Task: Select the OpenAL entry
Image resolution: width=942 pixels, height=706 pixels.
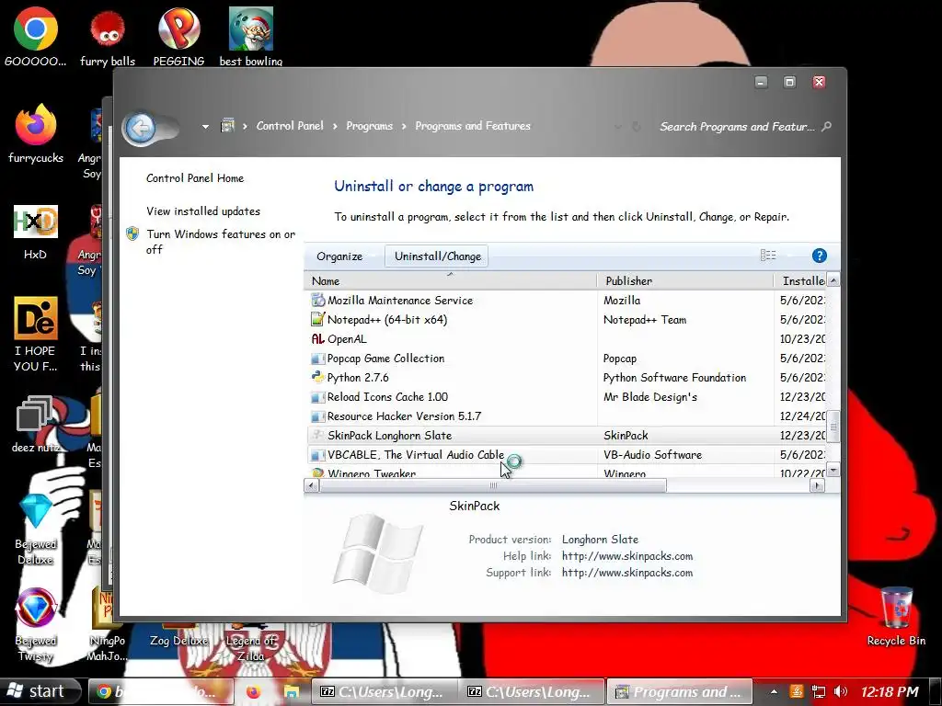Action: [x=566, y=338]
